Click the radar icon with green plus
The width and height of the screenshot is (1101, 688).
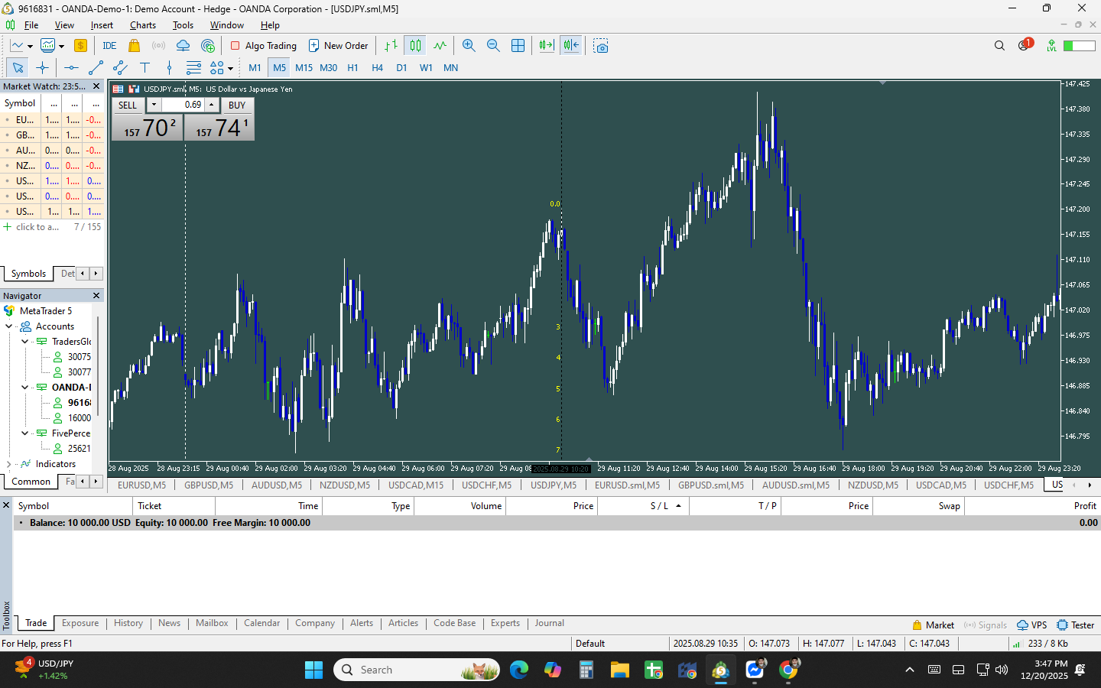[x=208, y=46]
